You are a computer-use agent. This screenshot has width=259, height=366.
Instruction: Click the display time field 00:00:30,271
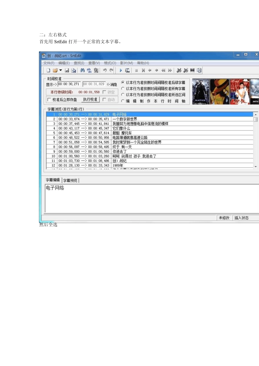pos(69,84)
